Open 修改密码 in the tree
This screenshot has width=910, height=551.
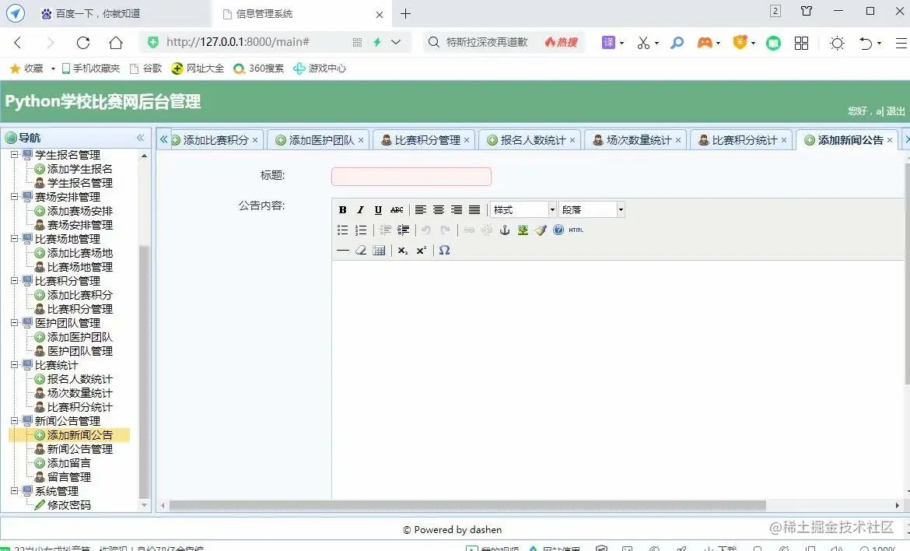(x=68, y=505)
